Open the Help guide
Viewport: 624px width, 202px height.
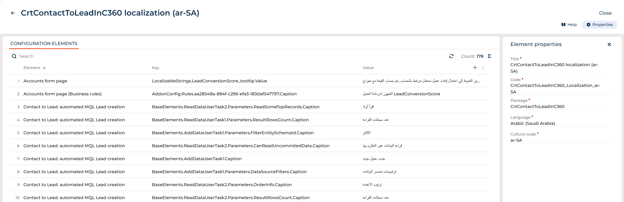coord(569,25)
